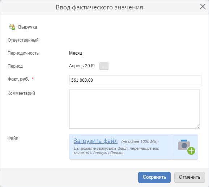The image size is (209, 187).
Task: Click inside the Комментарий text area
Action: pyautogui.click(x=135, y=109)
